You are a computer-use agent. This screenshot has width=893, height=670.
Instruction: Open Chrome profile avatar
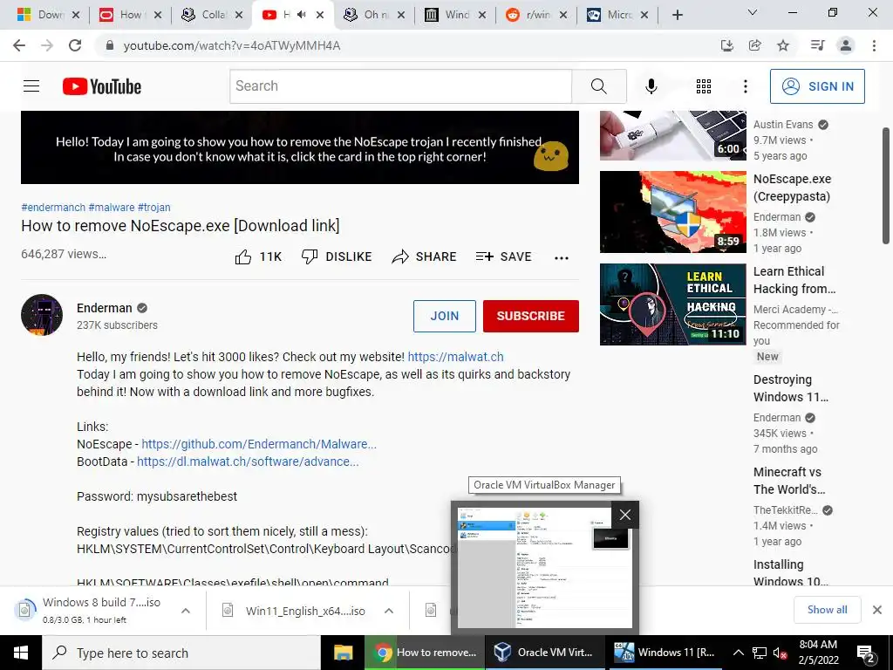tap(846, 45)
